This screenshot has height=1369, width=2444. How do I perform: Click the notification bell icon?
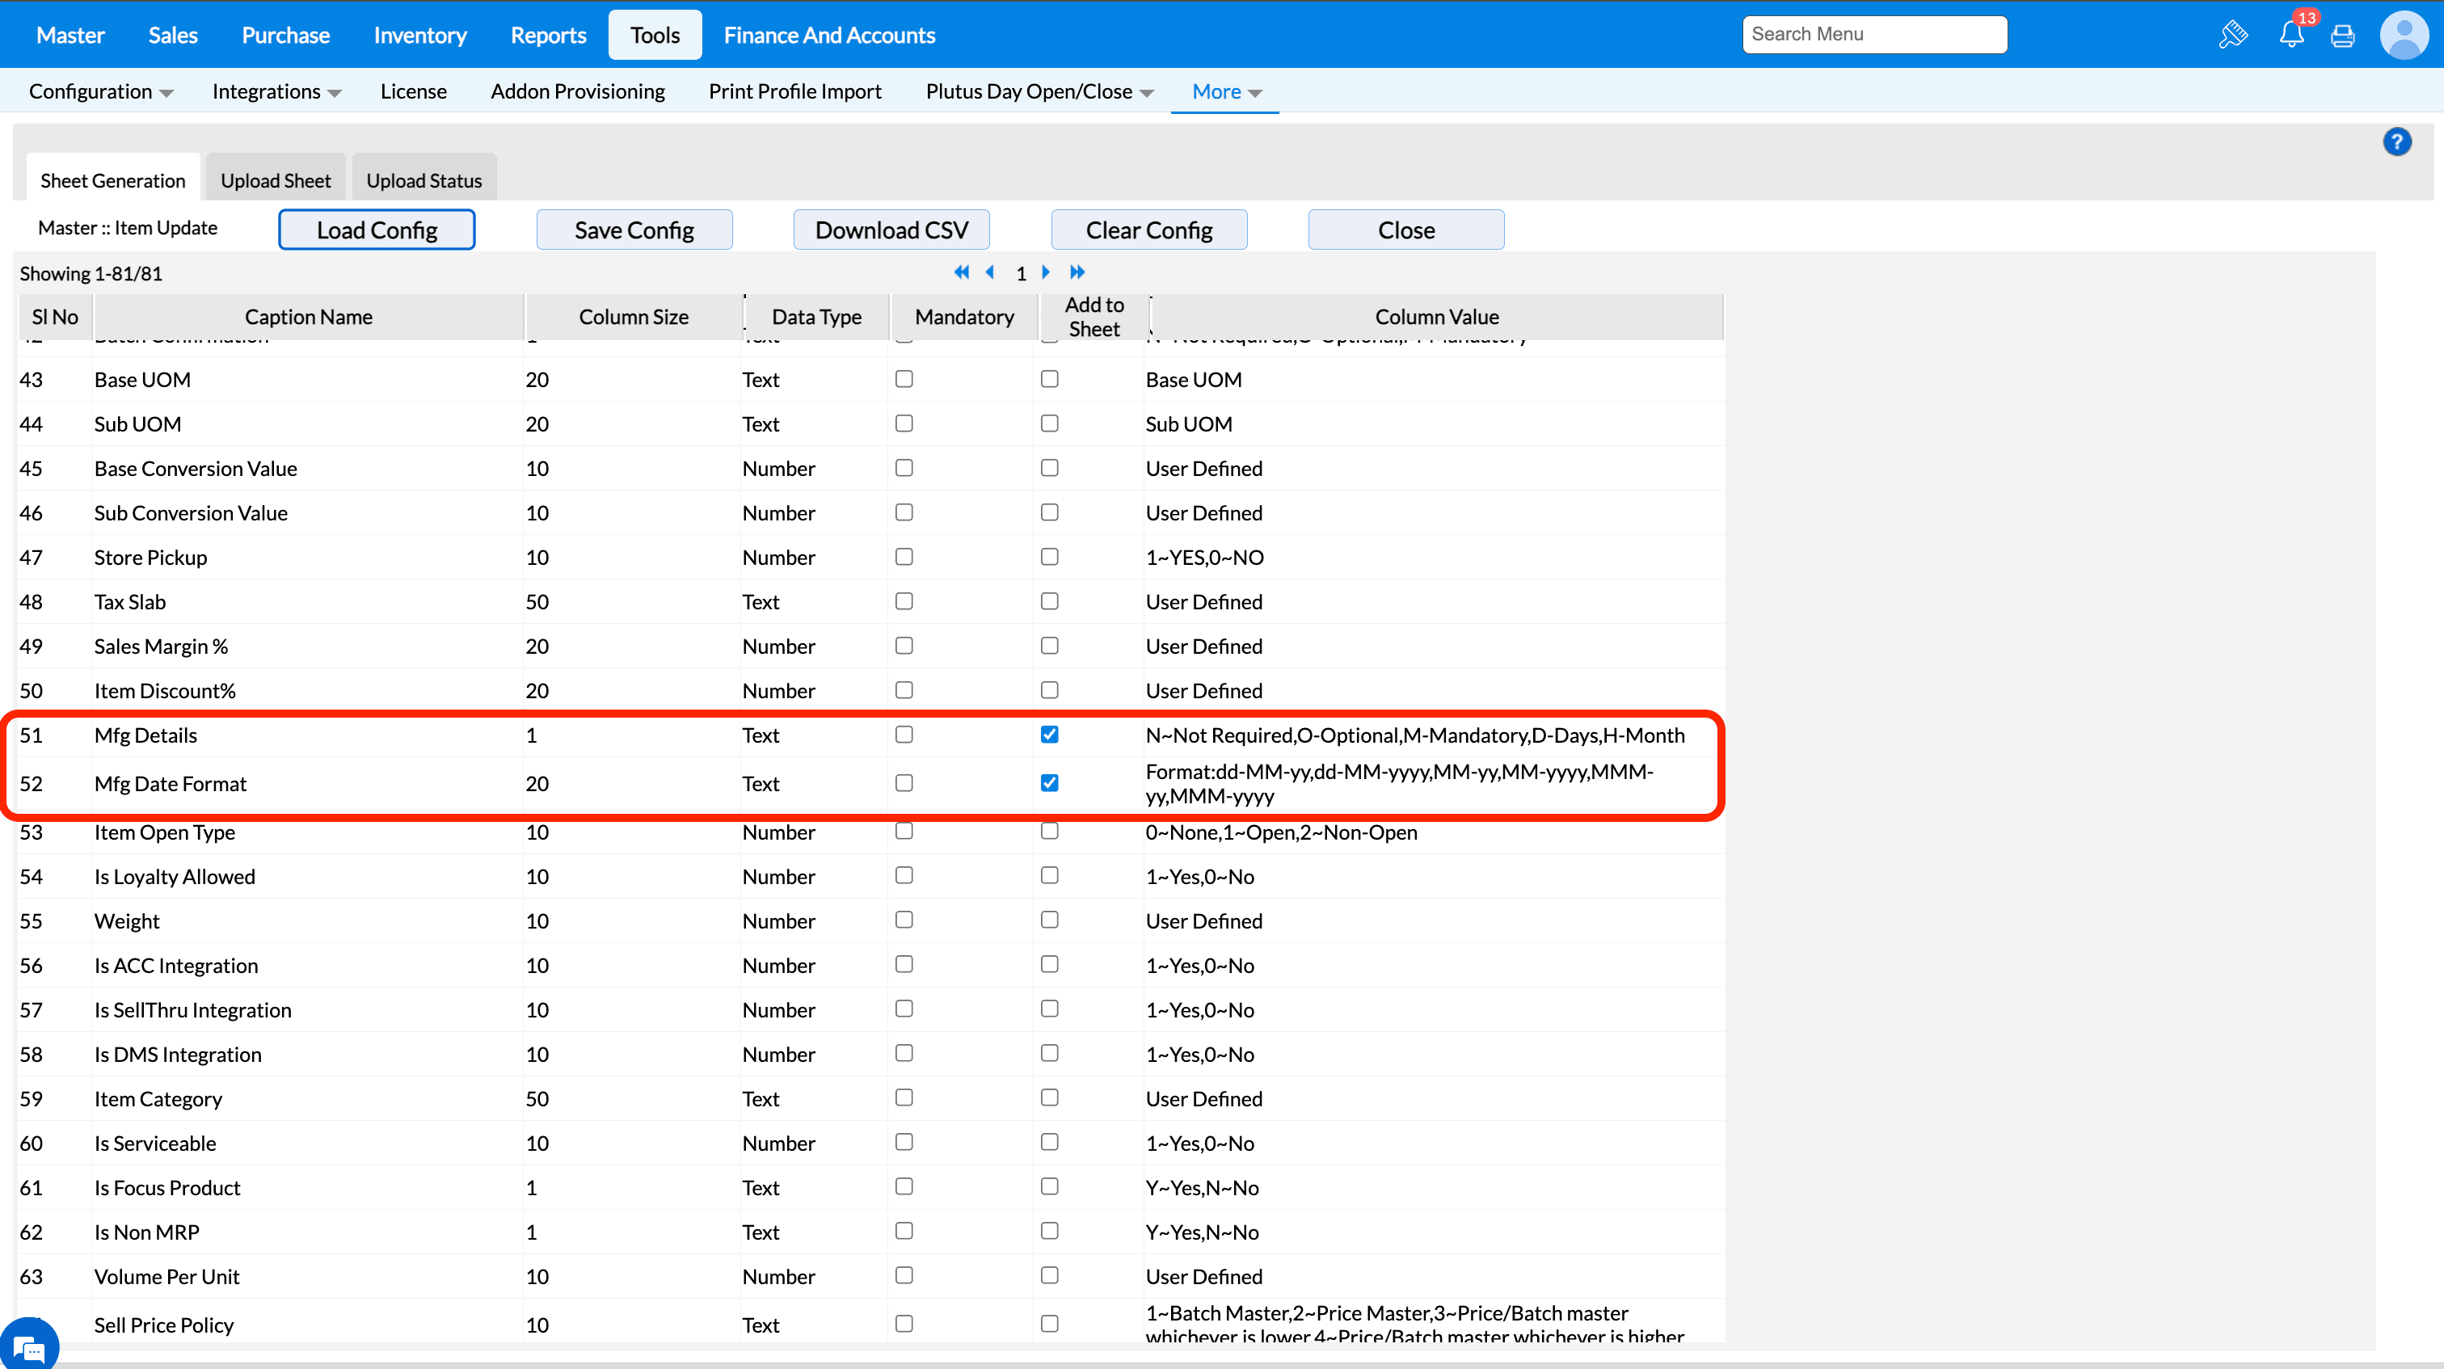point(2290,36)
